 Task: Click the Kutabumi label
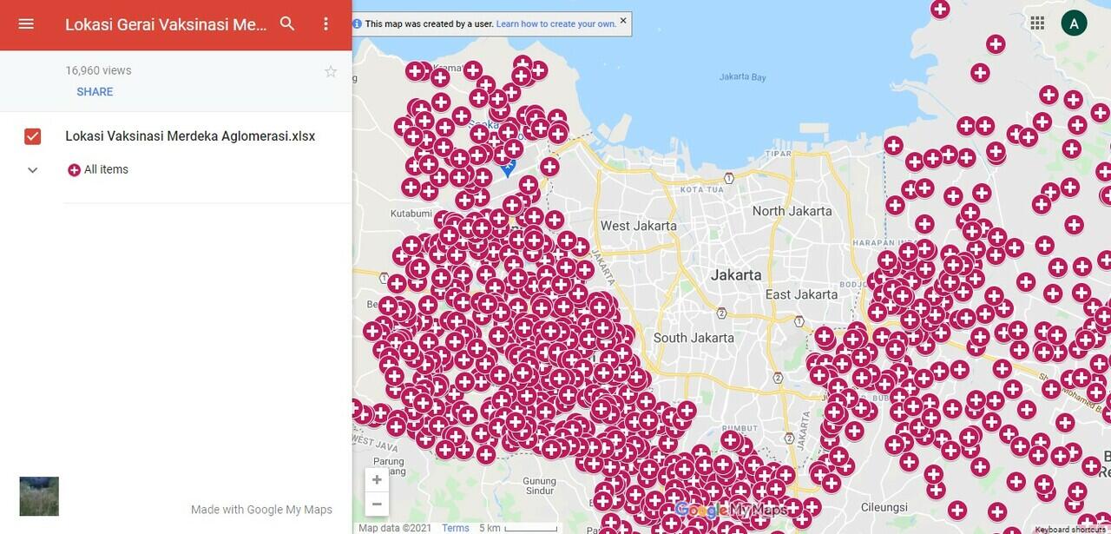pyautogui.click(x=411, y=213)
